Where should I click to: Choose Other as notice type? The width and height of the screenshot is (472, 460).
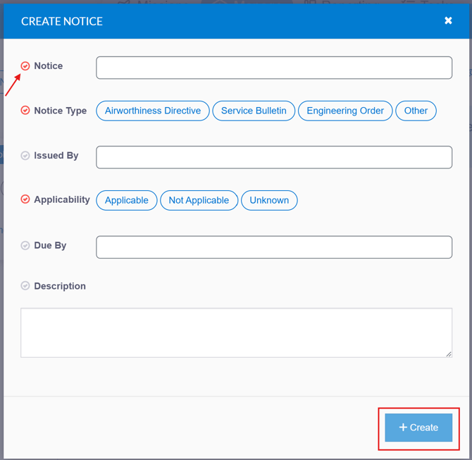416,111
